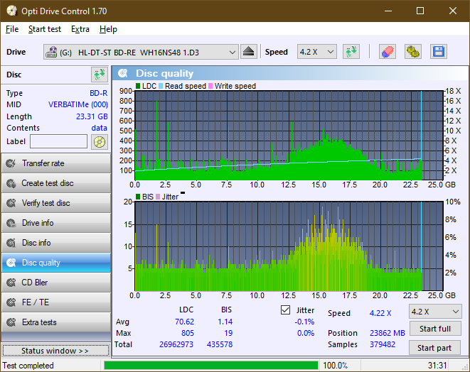
Task: Click the Start full button
Action: click(435, 329)
